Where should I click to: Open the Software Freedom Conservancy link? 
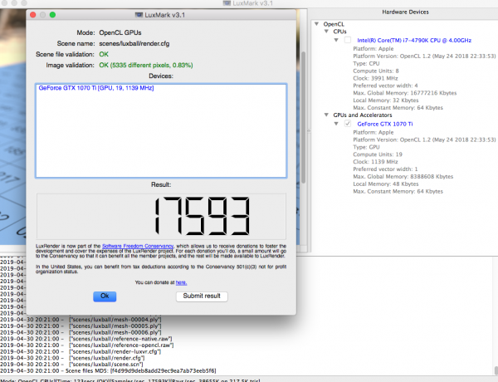tap(138, 246)
